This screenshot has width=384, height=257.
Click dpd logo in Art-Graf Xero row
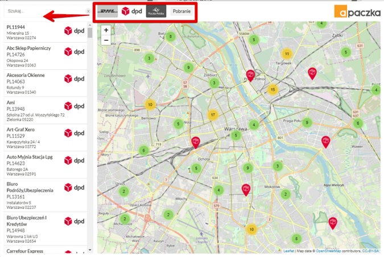74,133
